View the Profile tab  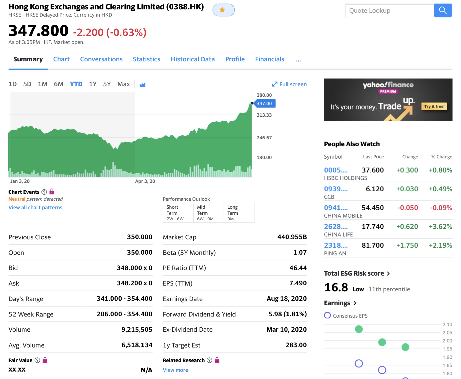click(x=235, y=59)
